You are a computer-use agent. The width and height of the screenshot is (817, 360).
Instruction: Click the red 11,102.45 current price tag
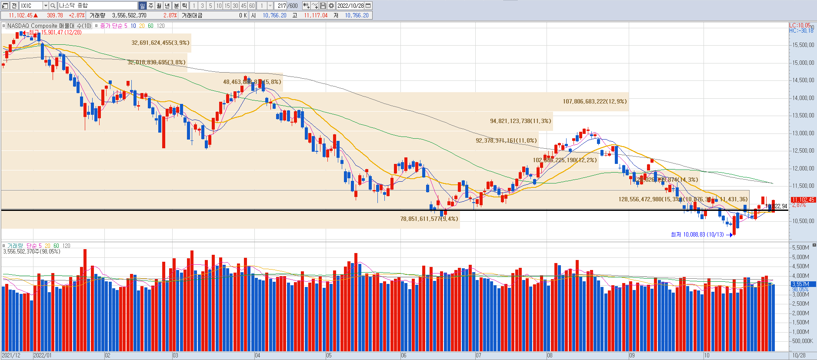pos(803,200)
